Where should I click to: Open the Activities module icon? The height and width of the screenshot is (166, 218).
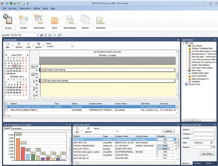23,19
